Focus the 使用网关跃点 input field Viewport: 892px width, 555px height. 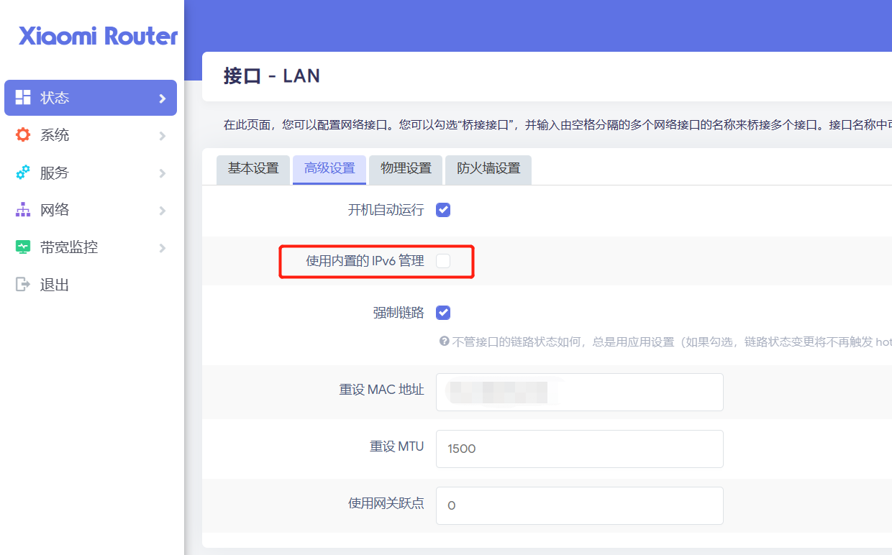tap(579, 505)
